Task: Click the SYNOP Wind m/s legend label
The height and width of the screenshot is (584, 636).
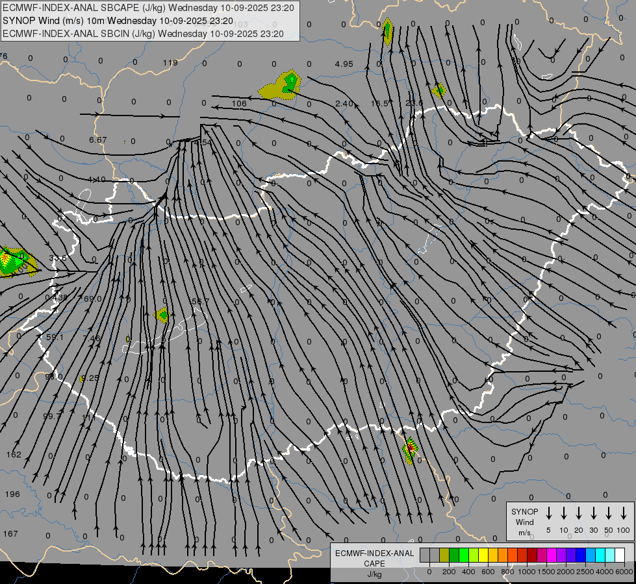Action: point(524,522)
